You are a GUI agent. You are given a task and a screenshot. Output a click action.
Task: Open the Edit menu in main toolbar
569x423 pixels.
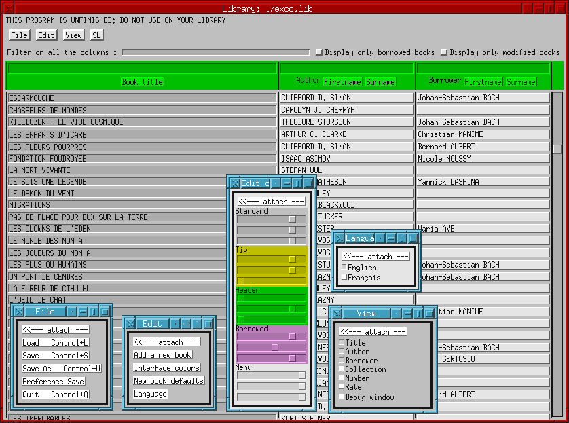(46, 35)
